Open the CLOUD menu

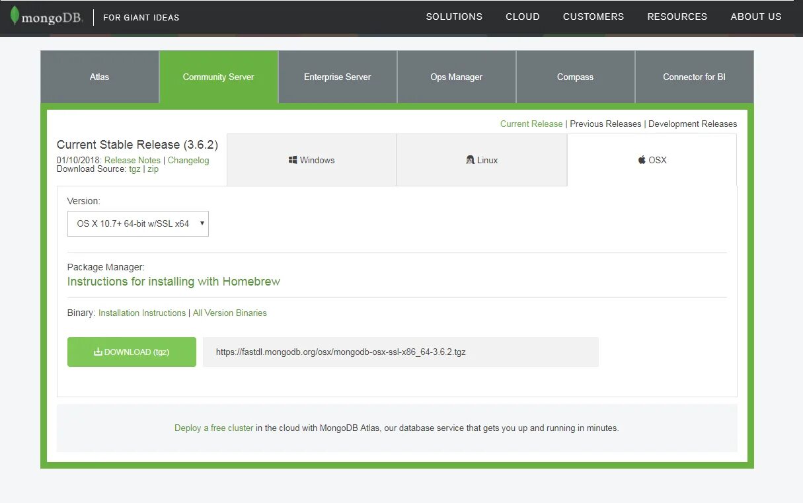[523, 17]
